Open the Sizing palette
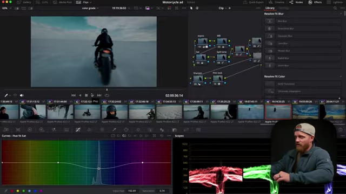Viewport: 346px width, 194px height. [x=186, y=130]
